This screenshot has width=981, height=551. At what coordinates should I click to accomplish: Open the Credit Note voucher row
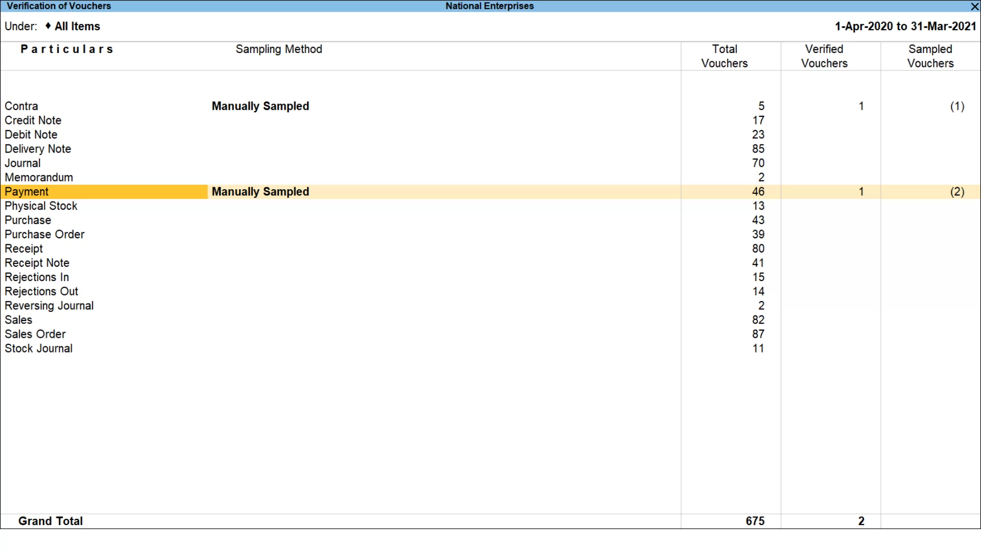tap(491, 120)
